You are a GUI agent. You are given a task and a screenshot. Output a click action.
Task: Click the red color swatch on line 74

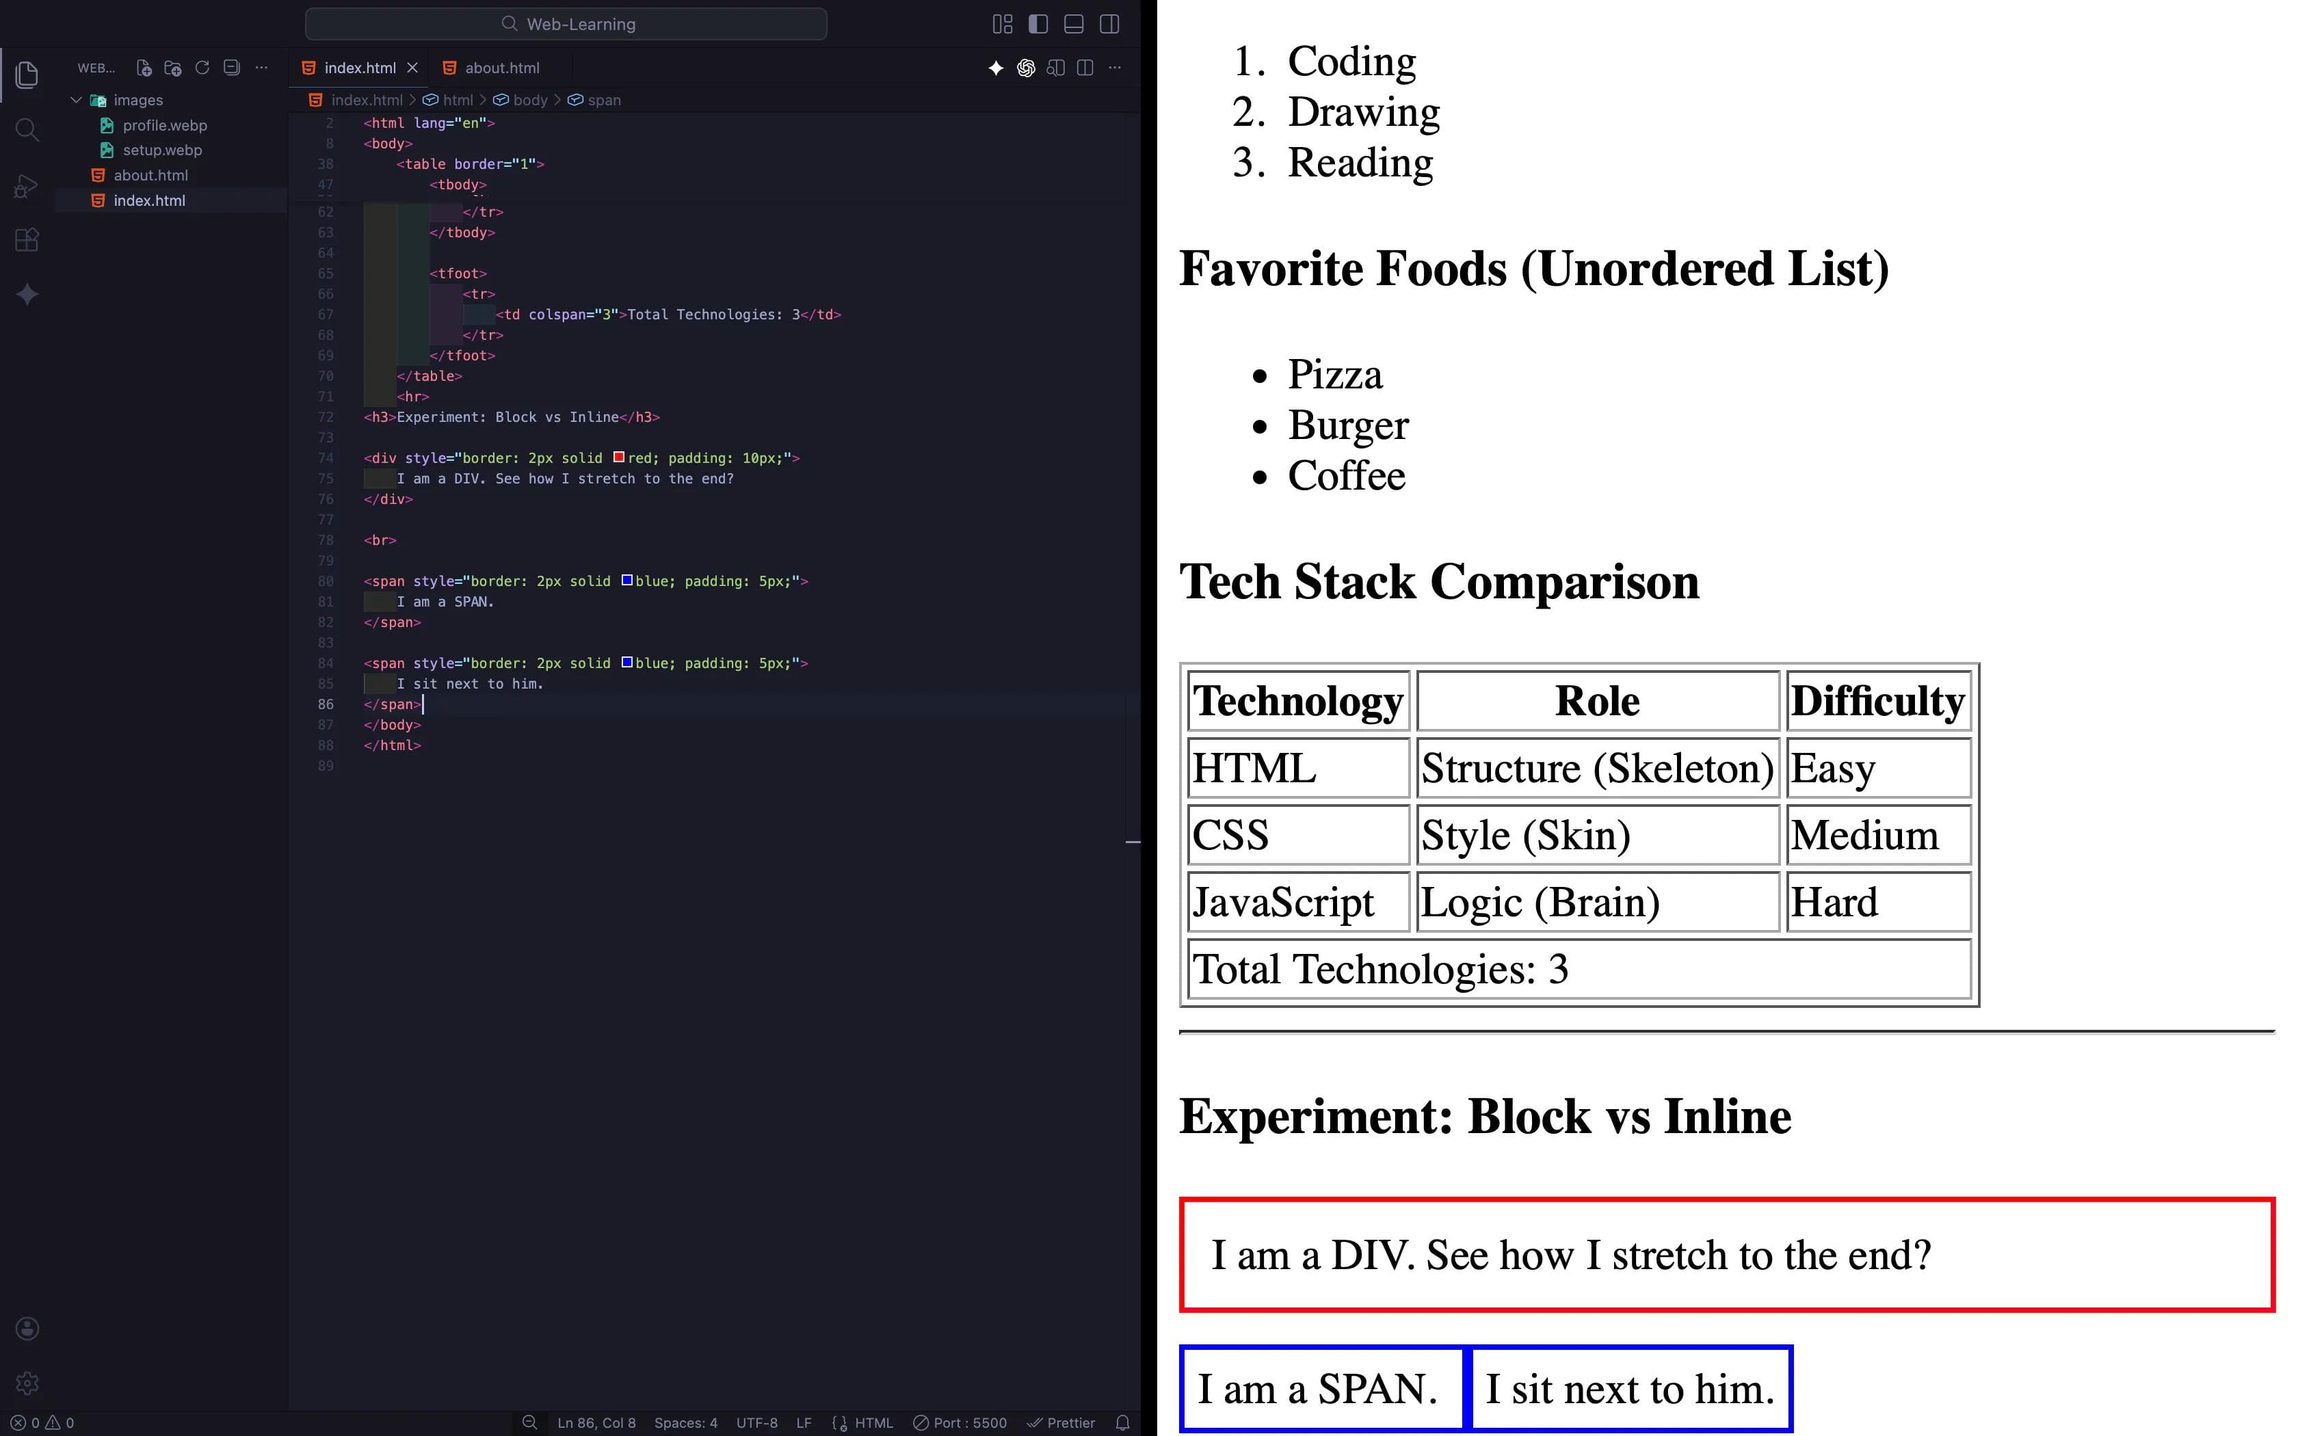point(619,457)
